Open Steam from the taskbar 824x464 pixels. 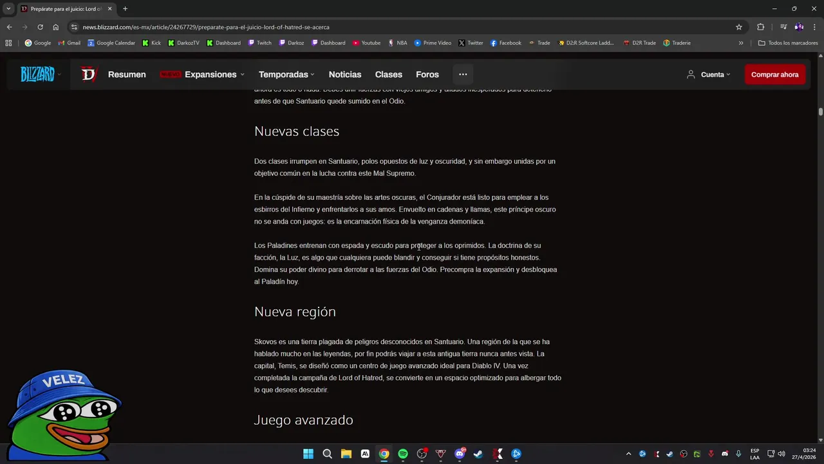(478, 454)
